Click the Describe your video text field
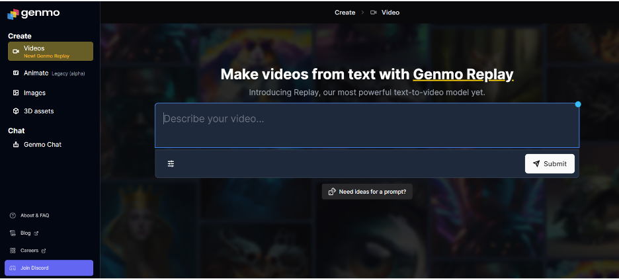The height and width of the screenshot is (279, 619). pyautogui.click(x=367, y=126)
